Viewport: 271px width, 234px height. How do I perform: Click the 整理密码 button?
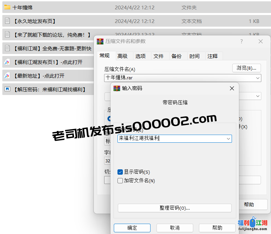click(175, 208)
